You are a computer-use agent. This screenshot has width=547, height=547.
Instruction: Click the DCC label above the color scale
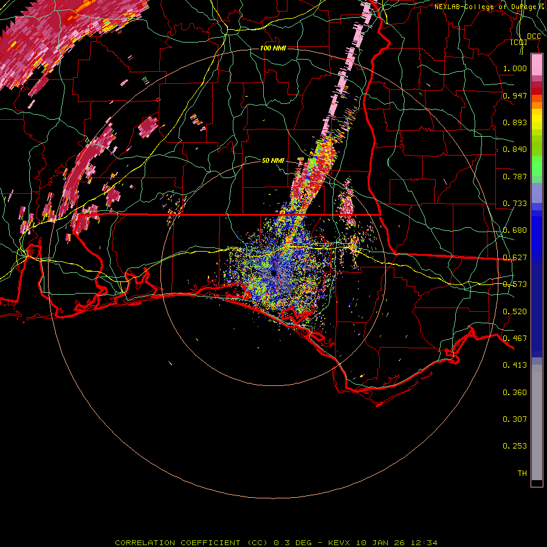pos(534,36)
